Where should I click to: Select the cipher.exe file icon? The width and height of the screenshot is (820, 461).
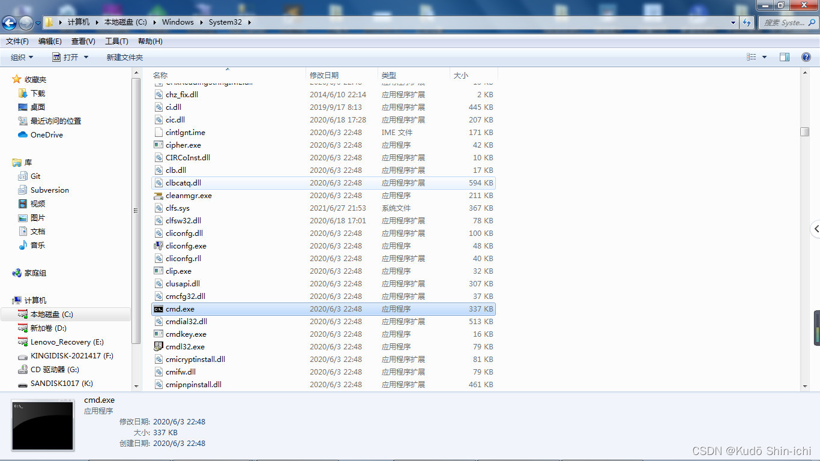click(158, 145)
